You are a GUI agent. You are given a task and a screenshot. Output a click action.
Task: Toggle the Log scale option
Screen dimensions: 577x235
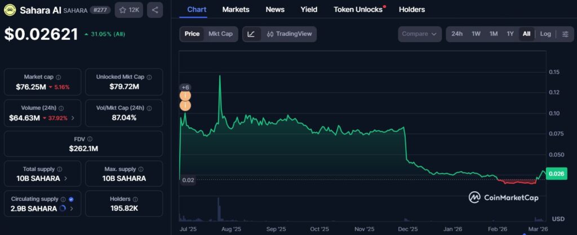tap(545, 34)
